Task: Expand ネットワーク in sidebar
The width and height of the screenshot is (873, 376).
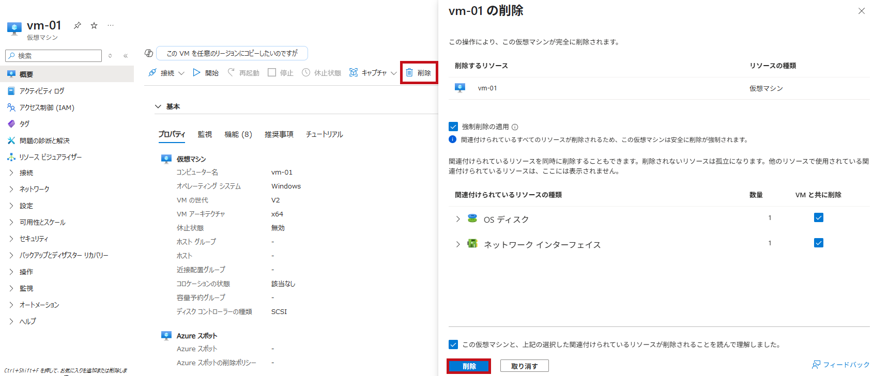Action: tap(11, 189)
